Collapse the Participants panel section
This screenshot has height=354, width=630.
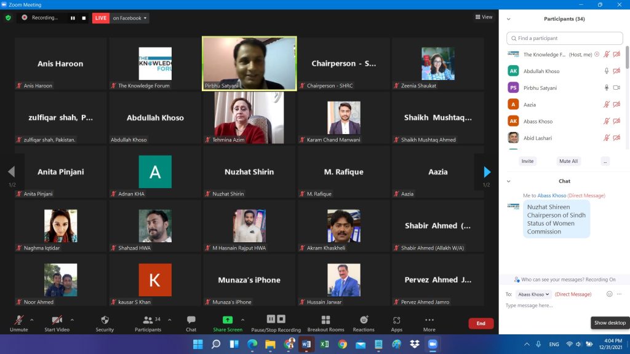coord(508,19)
